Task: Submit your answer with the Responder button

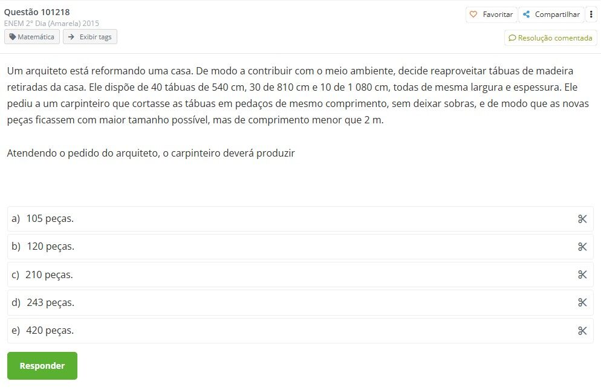Action: tap(42, 365)
